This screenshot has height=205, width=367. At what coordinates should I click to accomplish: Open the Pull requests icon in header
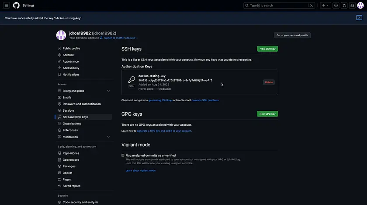(344, 5)
